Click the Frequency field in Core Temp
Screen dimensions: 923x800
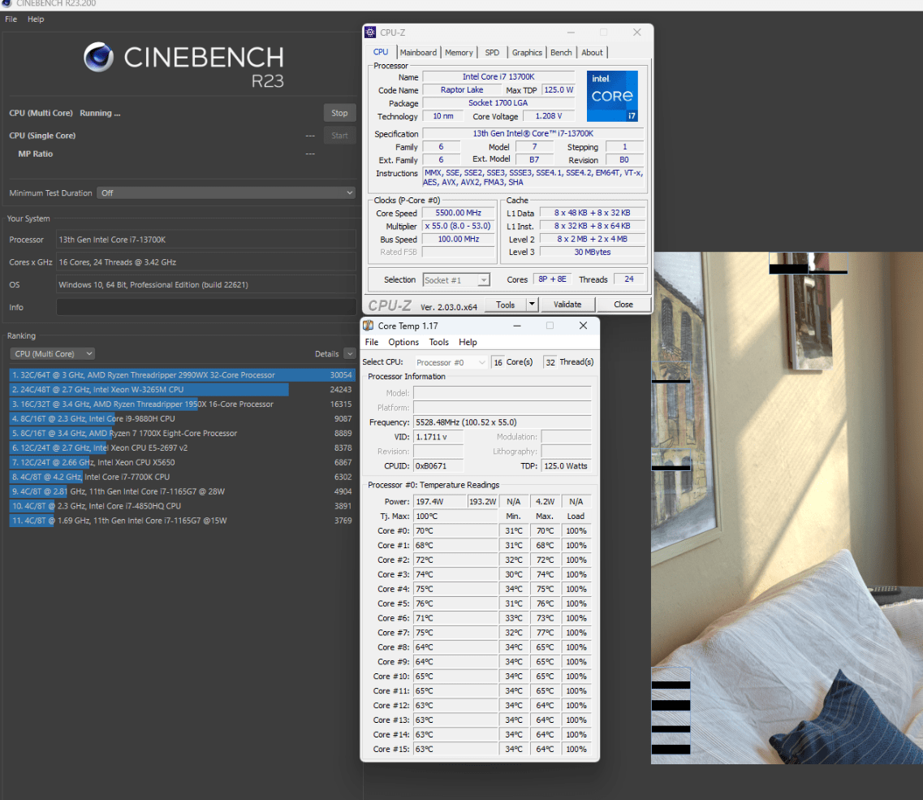pos(502,422)
